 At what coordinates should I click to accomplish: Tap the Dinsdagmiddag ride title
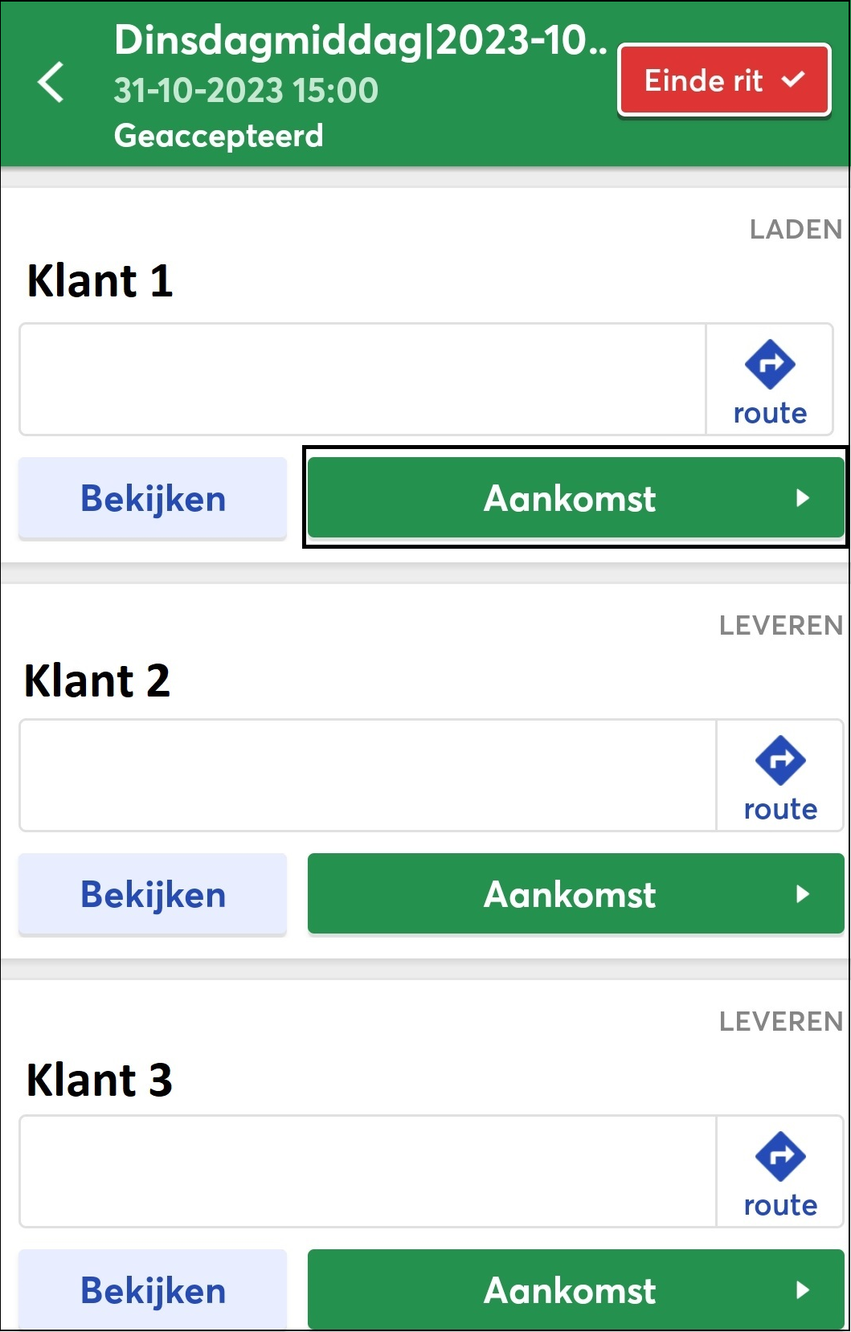361,40
